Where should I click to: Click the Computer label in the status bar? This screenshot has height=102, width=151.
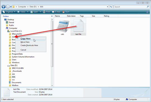click(x=133, y=99)
